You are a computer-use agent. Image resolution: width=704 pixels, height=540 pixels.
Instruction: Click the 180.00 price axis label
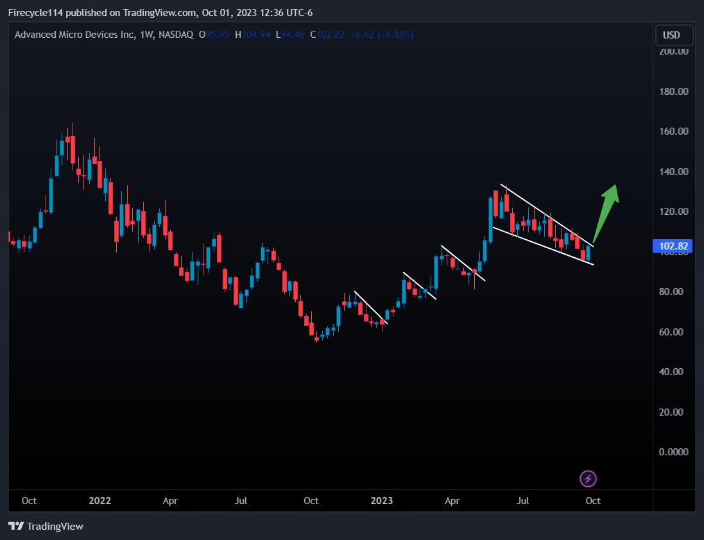[x=673, y=92]
